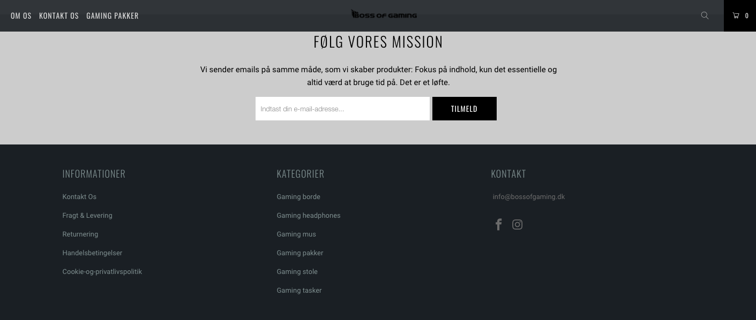This screenshot has height=320, width=756.
Task: Open the Instagram profile icon
Action: (x=517, y=225)
